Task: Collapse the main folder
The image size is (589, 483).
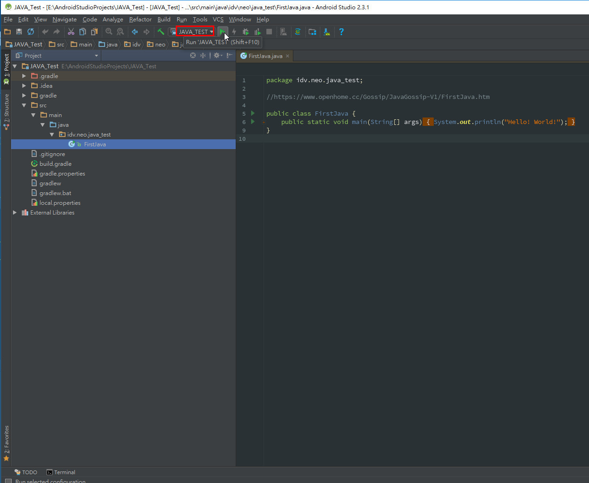Action: (x=33, y=115)
